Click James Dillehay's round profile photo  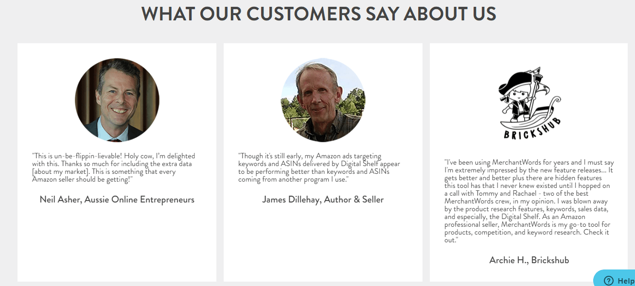pyautogui.click(x=323, y=100)
